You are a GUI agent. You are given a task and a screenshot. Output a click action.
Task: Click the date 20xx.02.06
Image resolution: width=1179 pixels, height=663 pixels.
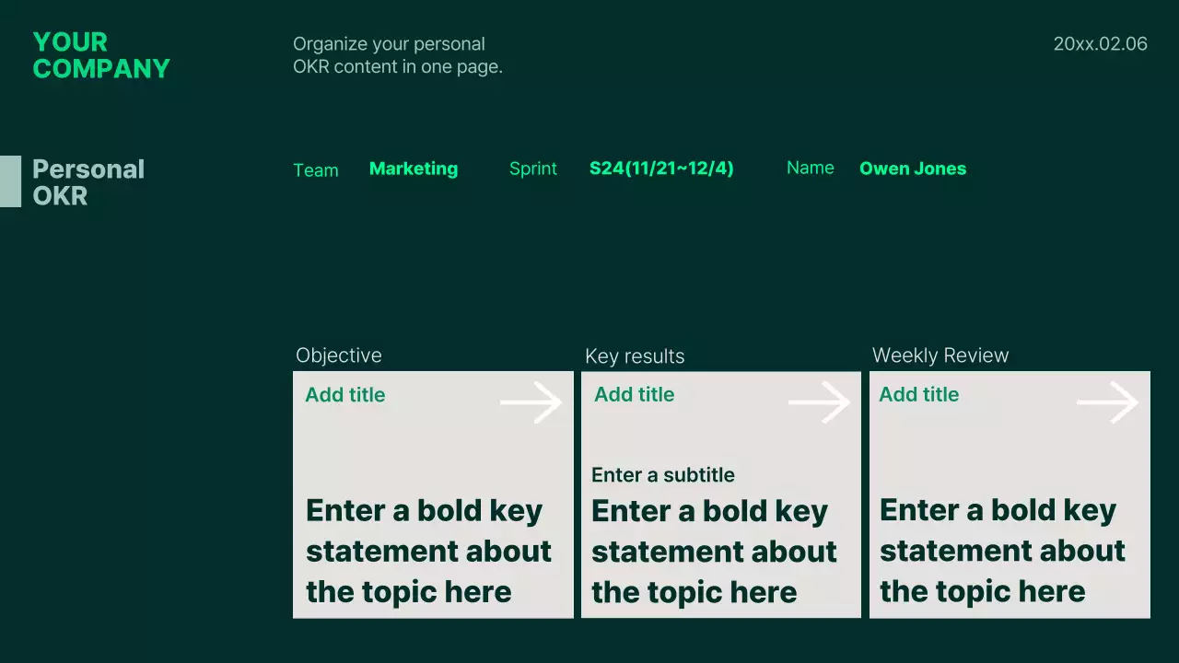click(1100, 44)
